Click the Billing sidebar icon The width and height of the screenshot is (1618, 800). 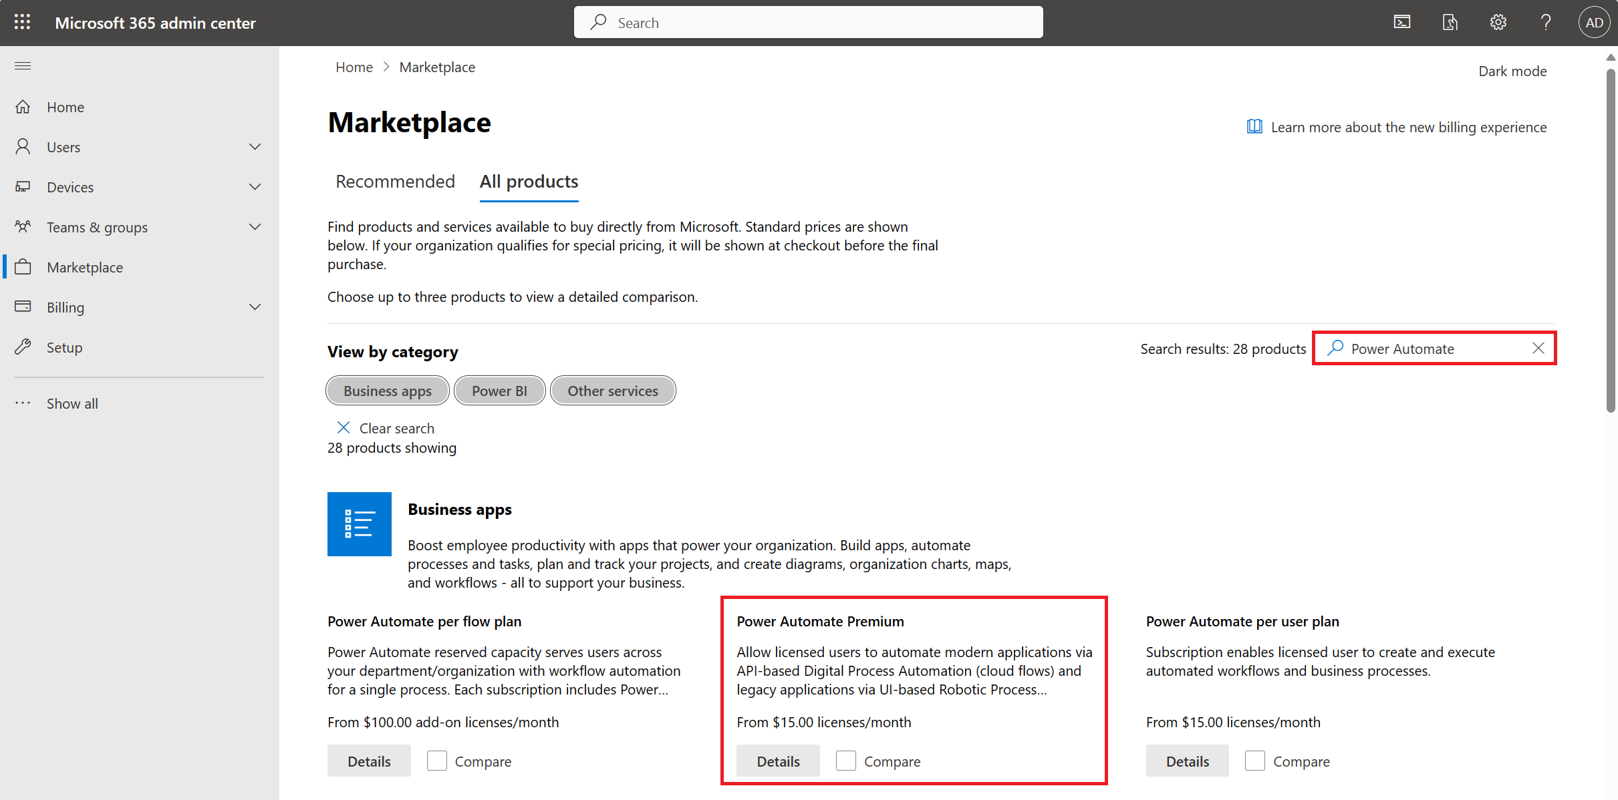pyautogui.click(x=24, y=307)
